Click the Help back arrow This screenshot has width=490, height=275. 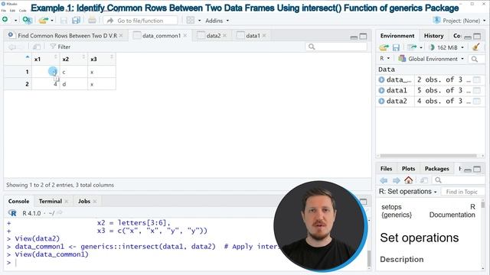coord(384,180)
